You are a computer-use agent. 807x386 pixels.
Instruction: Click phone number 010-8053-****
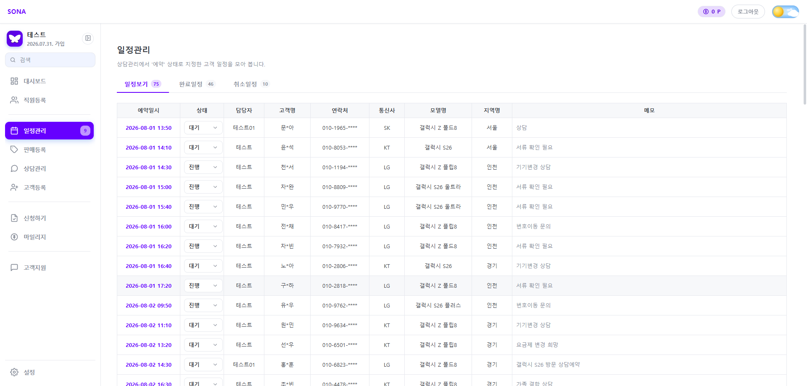tap(340, 147)
